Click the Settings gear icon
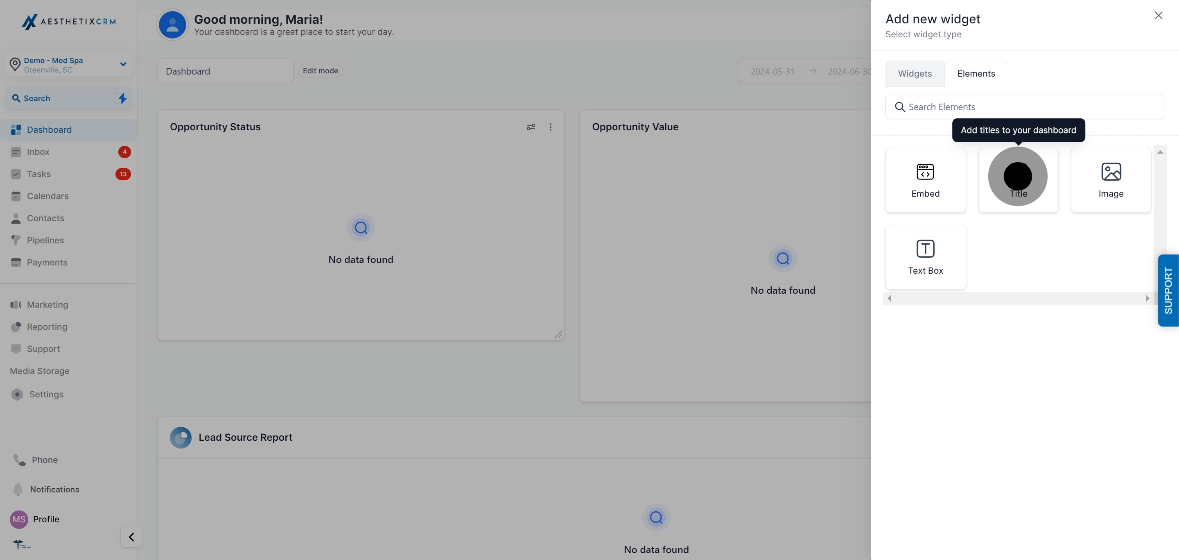The height and width of the screenshot is (560, 1179). coord(17,394)
